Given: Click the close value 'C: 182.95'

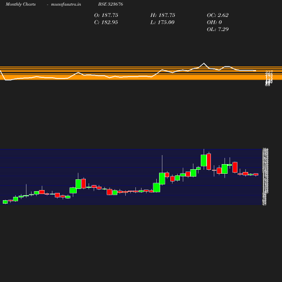Looking at the screenshot, I should tap(106, 23).
